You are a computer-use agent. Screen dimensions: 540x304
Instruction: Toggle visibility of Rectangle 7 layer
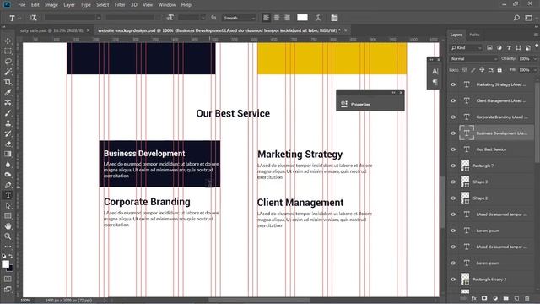[453, 166]
